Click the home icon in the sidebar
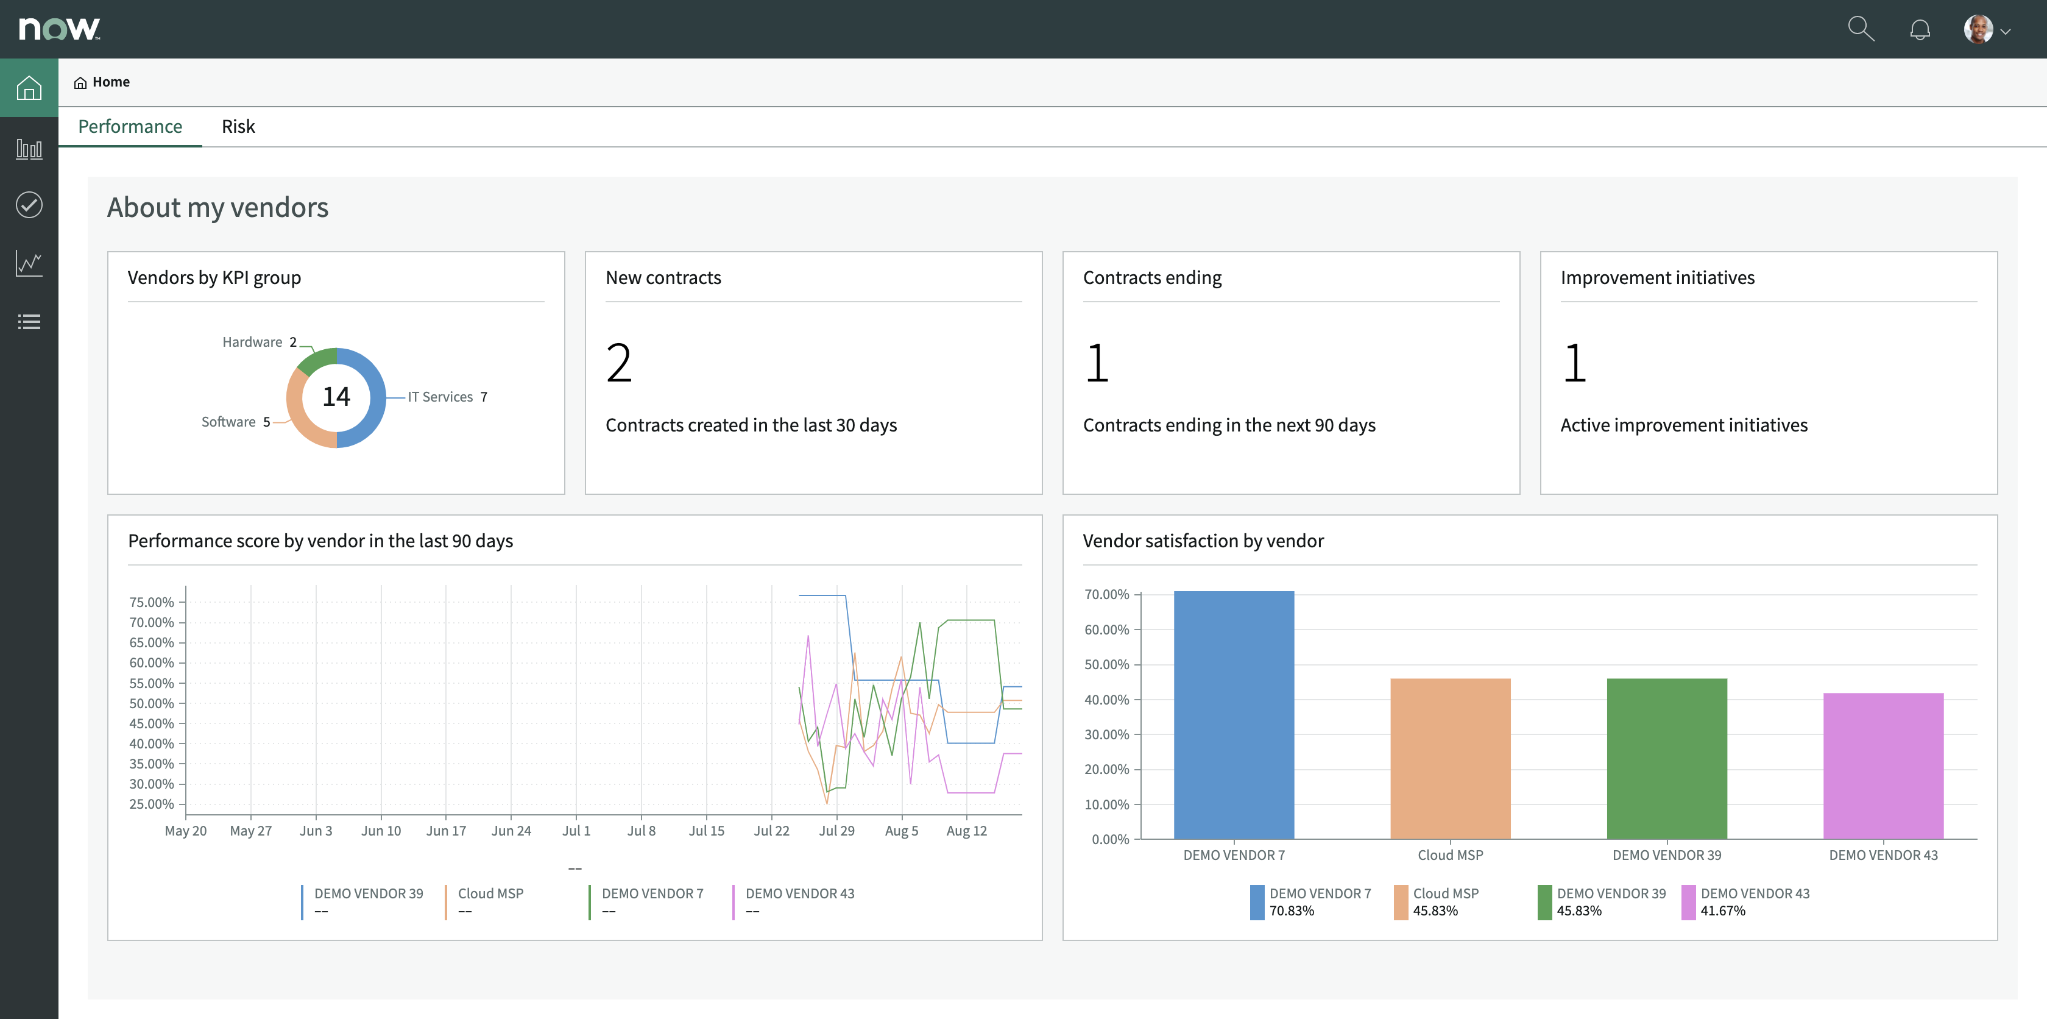The height and width of the screenshot is (1019, 2047). (29, 87)
